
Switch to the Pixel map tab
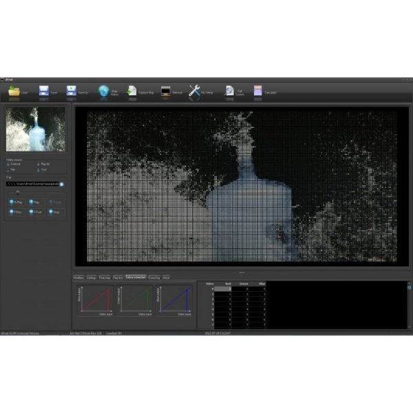[x=105, y=277]
